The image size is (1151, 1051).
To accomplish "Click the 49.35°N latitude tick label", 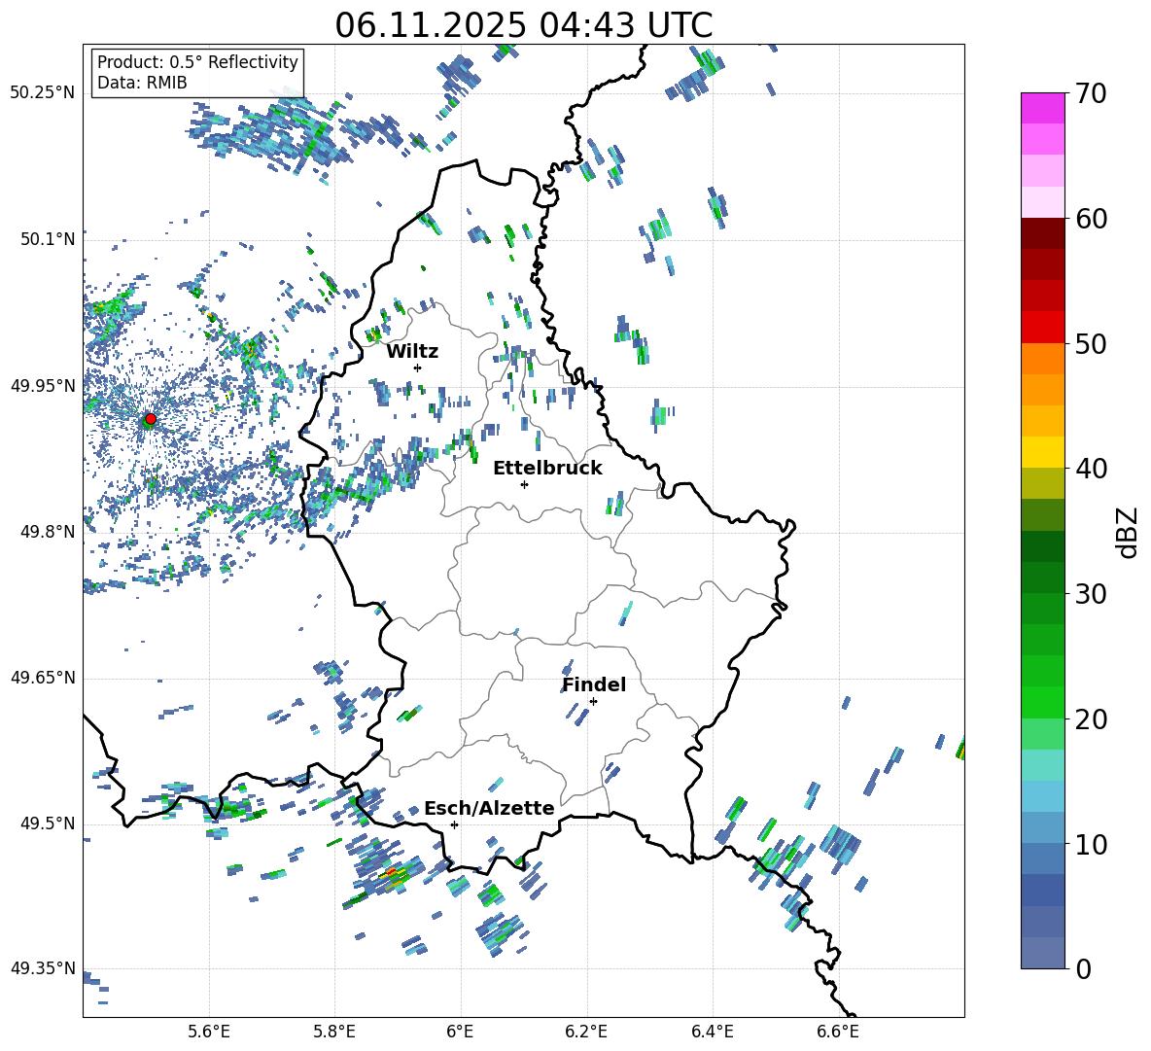I will [43, 968].
